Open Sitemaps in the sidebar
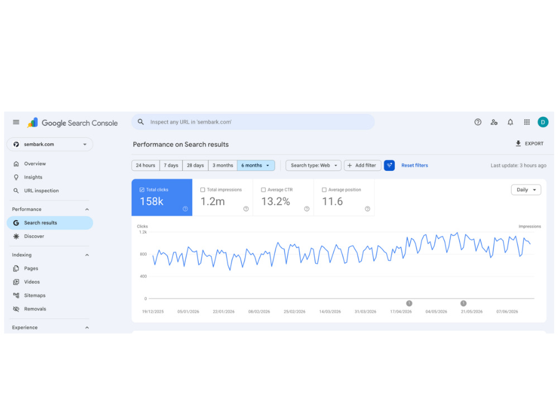Screen dimensions: 558x419 (x=50, y=296)
